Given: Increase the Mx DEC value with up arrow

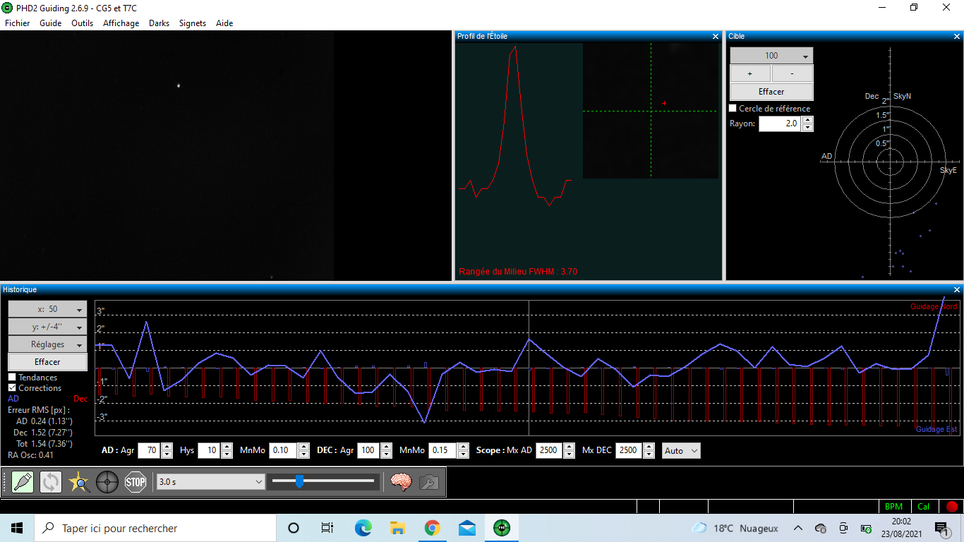Looking at the screenshot, I should [649, 447].
